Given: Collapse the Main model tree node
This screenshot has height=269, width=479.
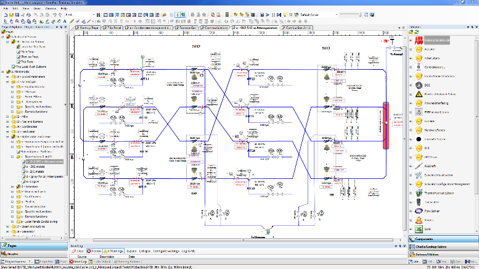Looking at the screenshot, I should click(x=3, y=72).
